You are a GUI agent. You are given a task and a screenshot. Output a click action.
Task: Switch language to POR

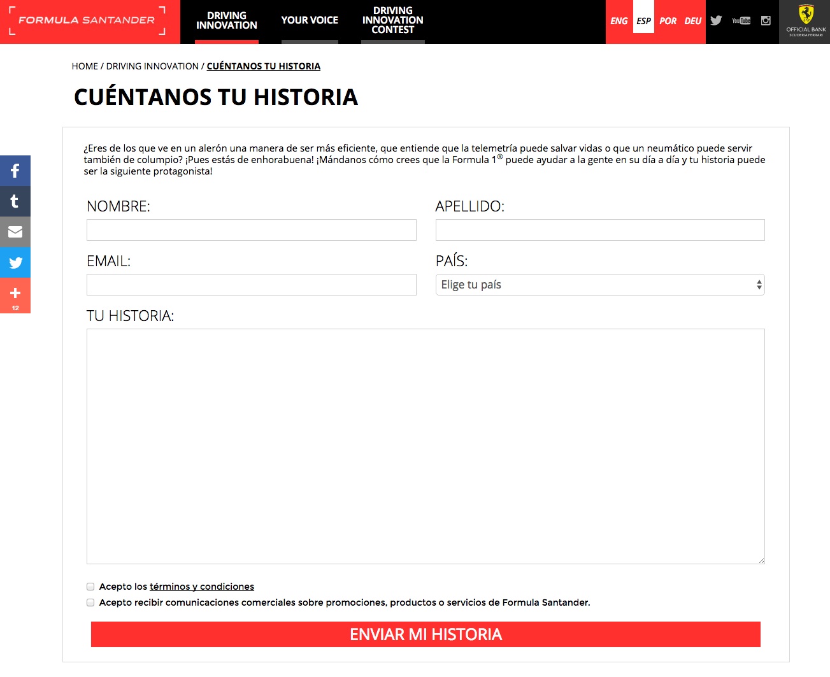tap(668, 21)
